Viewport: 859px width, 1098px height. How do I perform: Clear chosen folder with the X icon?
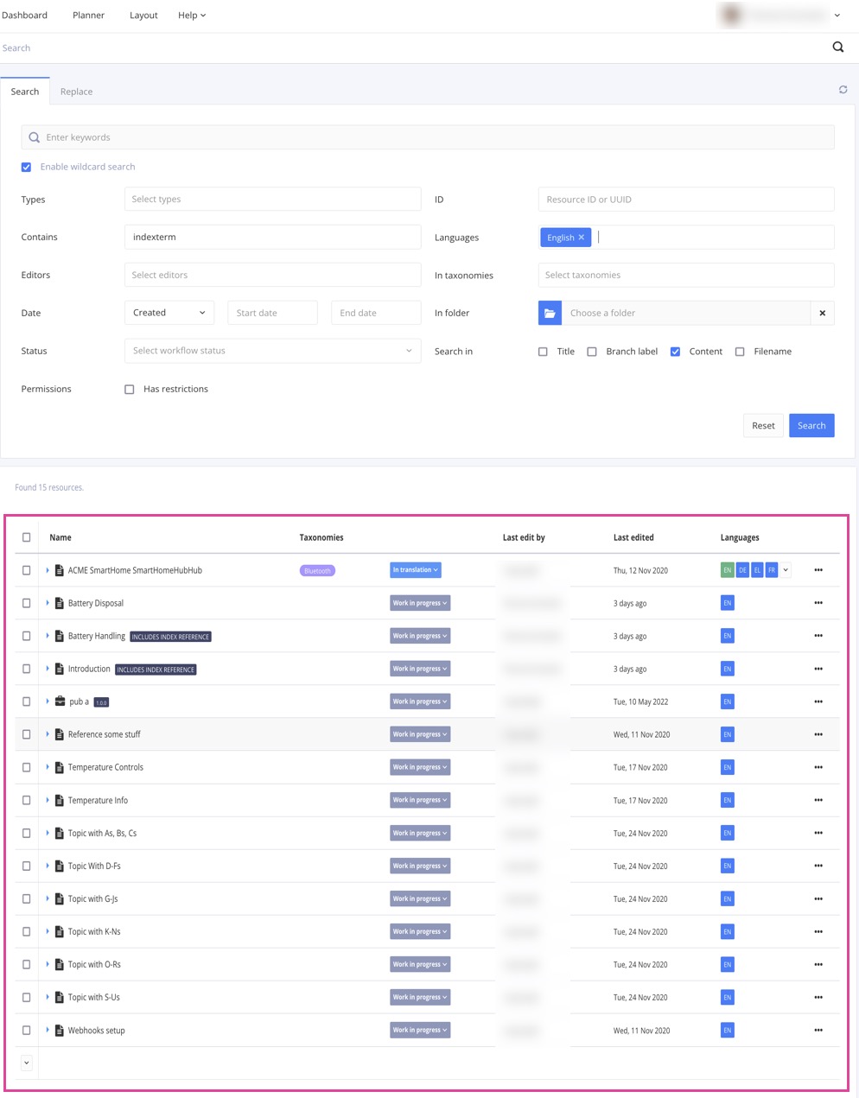tap(822, 313)
